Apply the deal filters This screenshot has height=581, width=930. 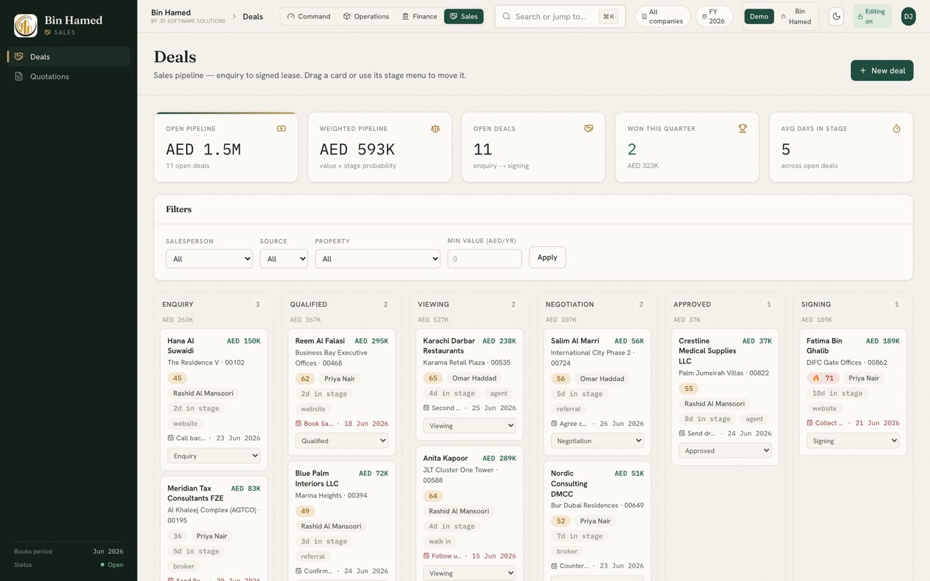[547, 258]
